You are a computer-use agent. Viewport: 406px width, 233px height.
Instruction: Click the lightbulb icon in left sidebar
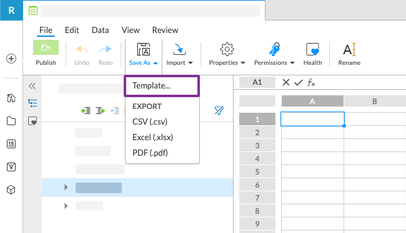point(11,167)
